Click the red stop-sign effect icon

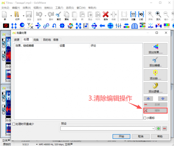click(6, 26)
